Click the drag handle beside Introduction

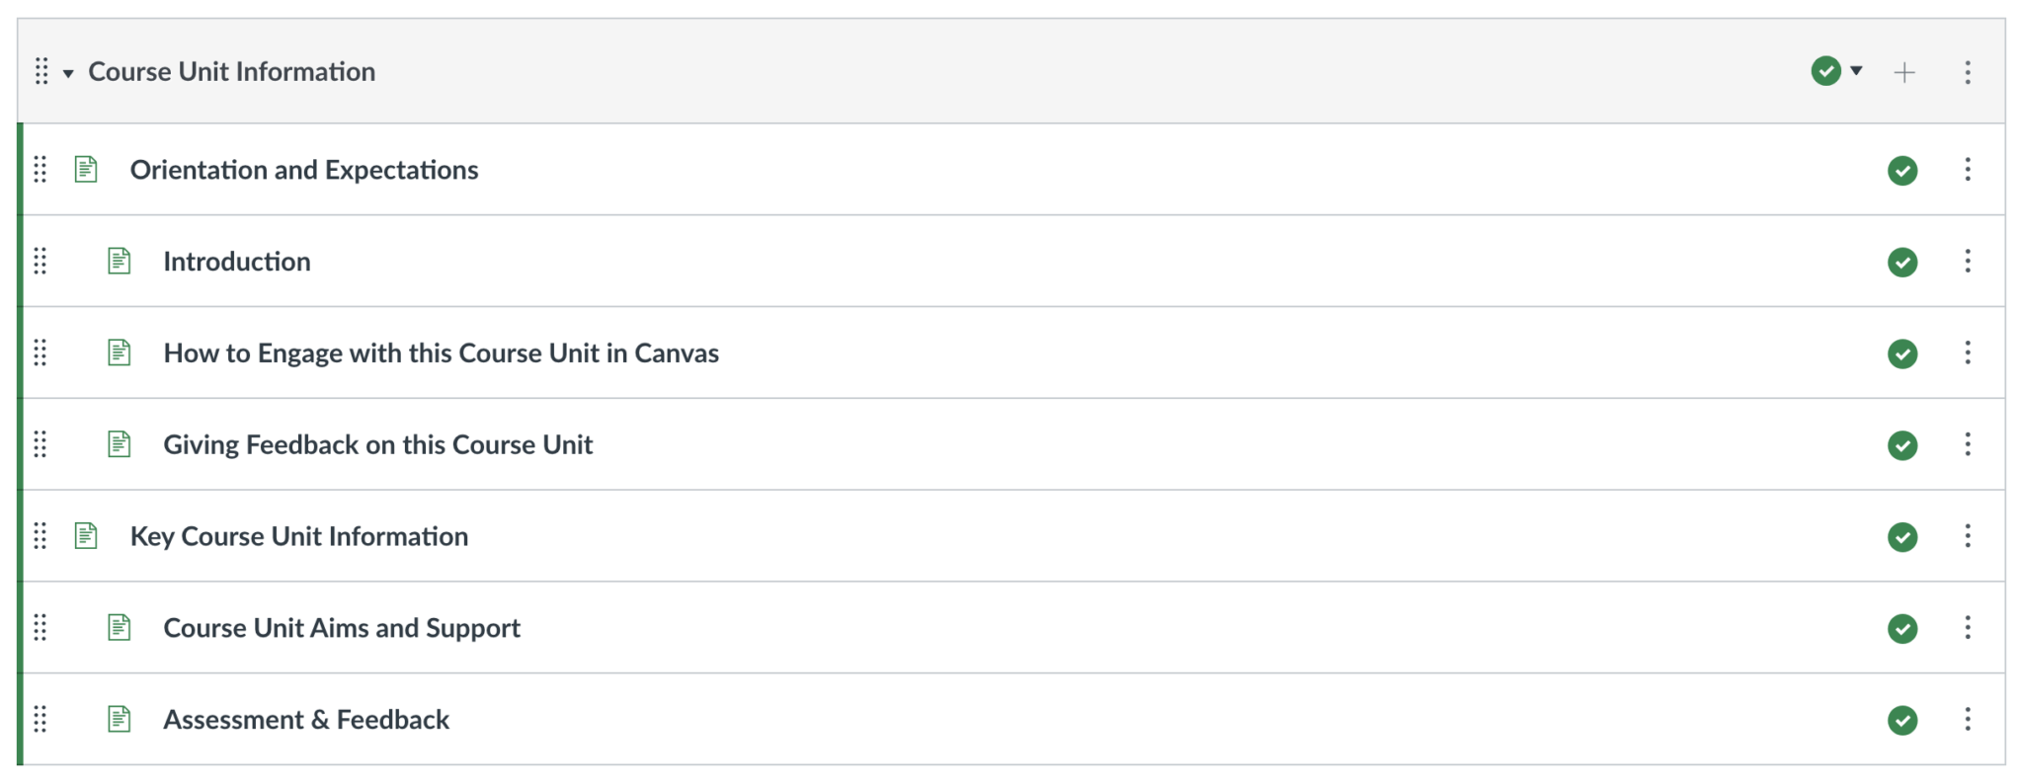[40, 261]
